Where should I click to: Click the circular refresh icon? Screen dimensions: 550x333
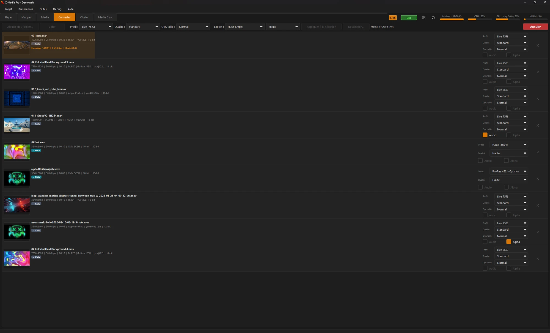click(433, 18)
